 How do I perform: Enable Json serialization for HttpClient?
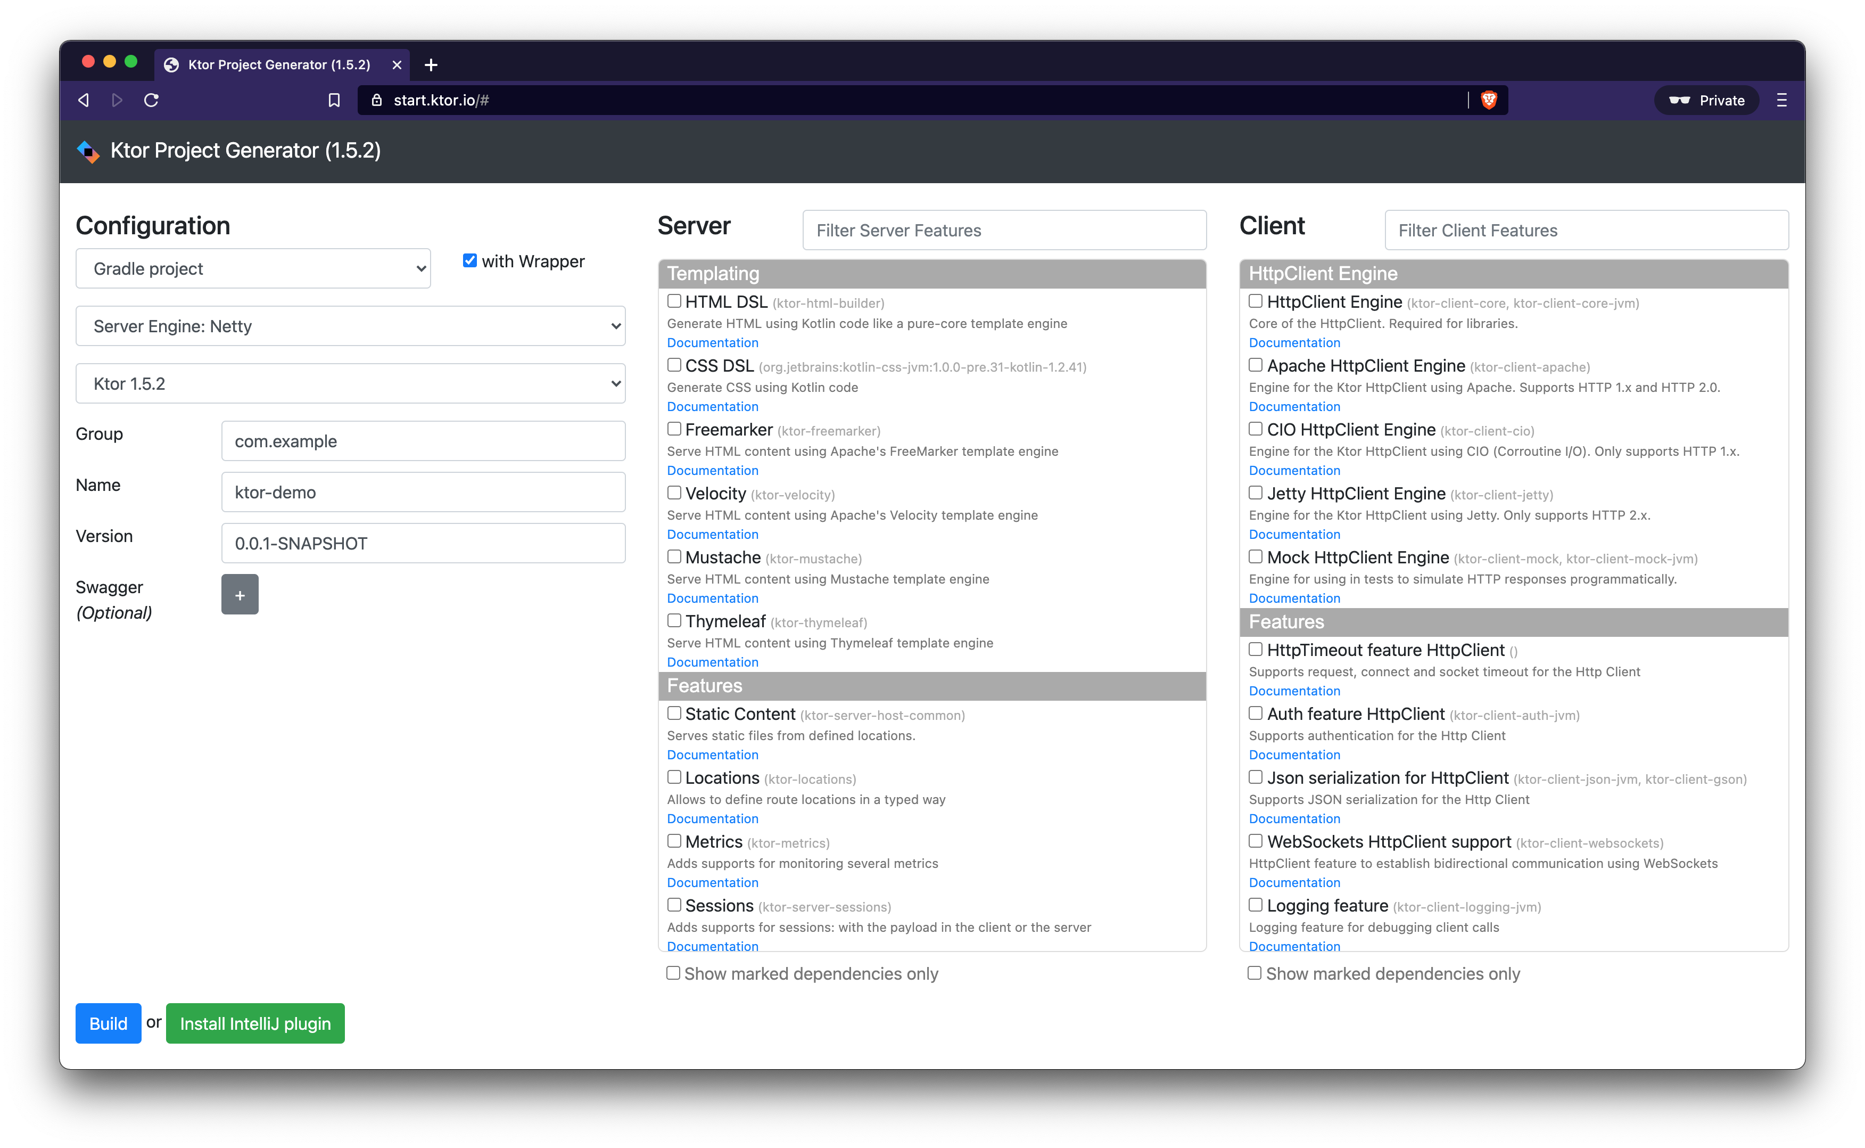click(x=1256, y=777)
